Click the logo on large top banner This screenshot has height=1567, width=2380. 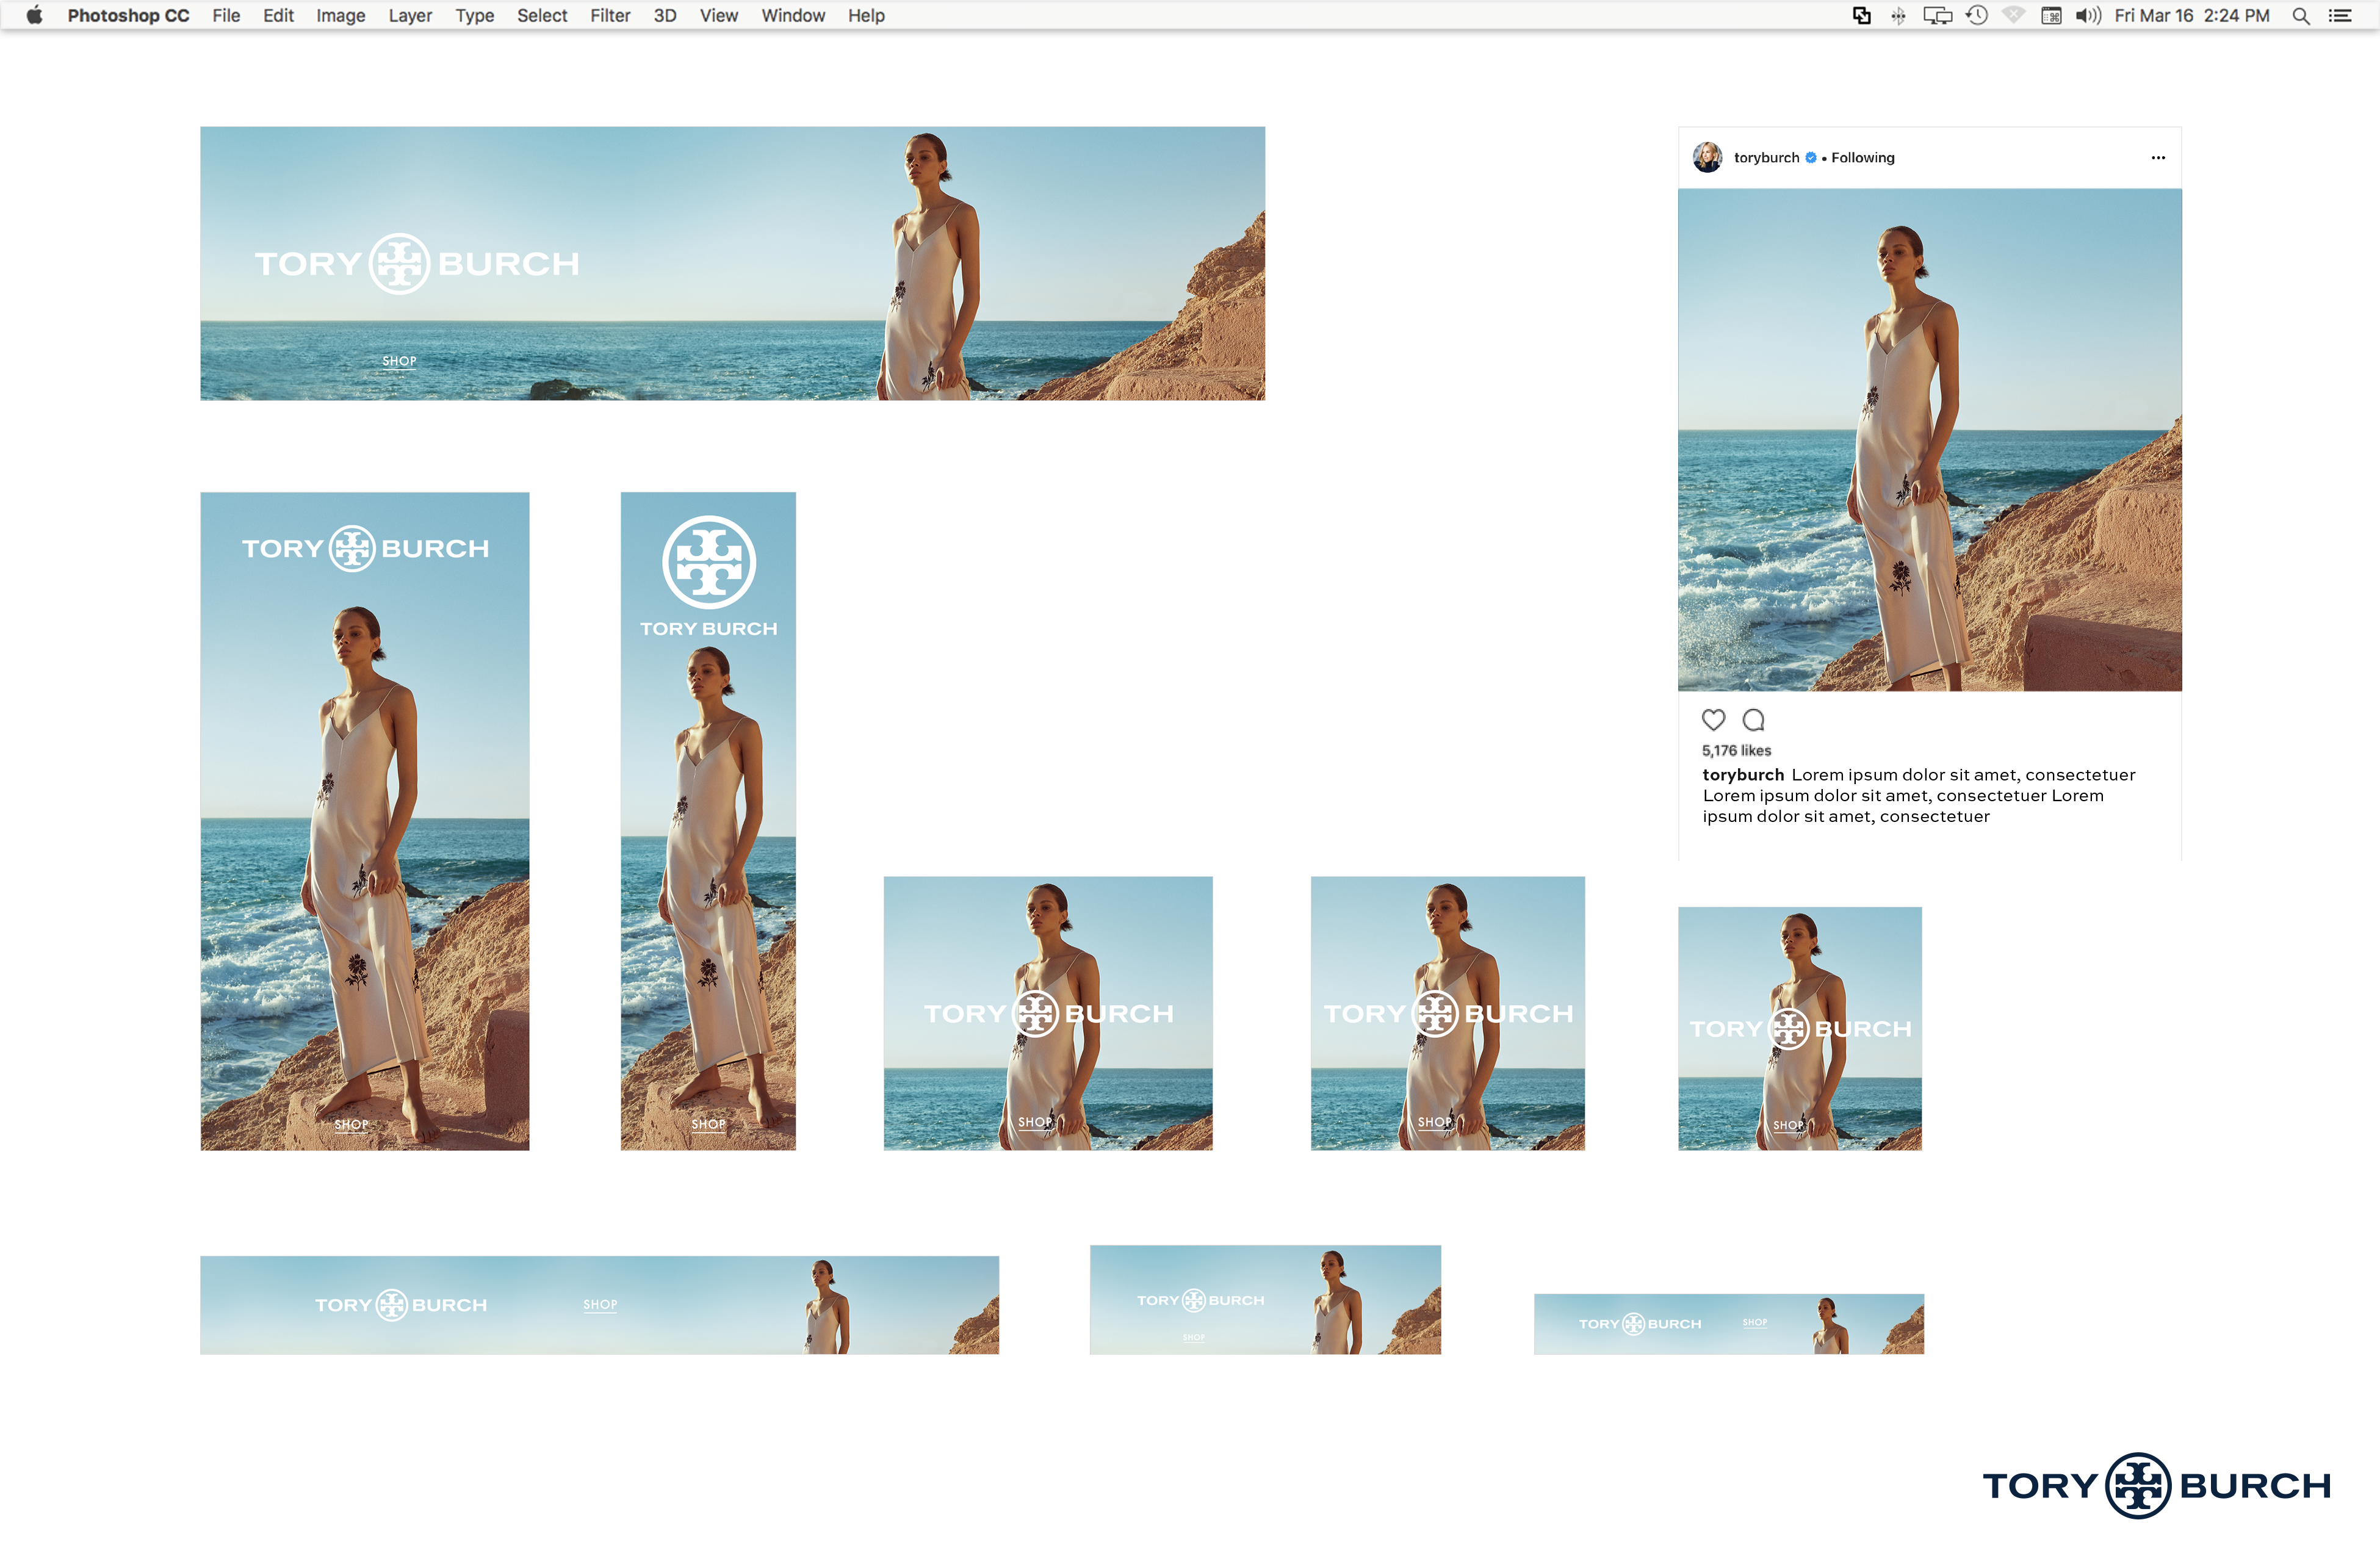click(416, 263)
